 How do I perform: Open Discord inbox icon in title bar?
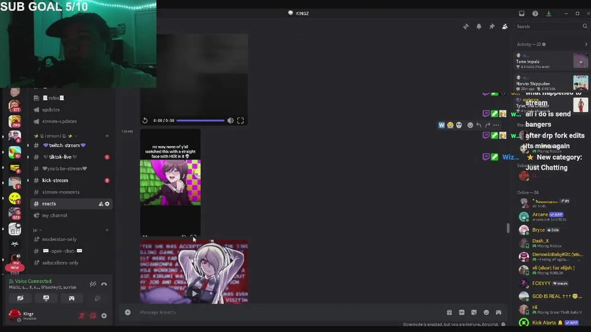click(x=522, y=13)
